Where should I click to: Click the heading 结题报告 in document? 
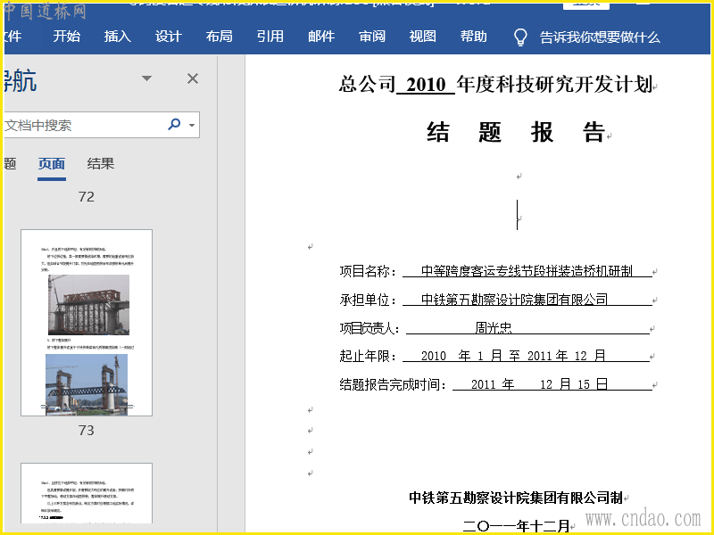click(x=516, y=132)
